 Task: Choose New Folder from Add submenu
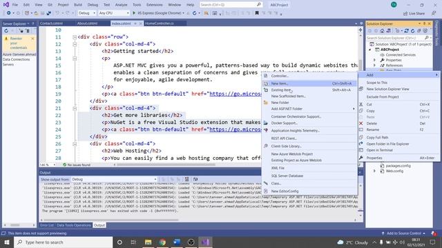tap(309, 103)
